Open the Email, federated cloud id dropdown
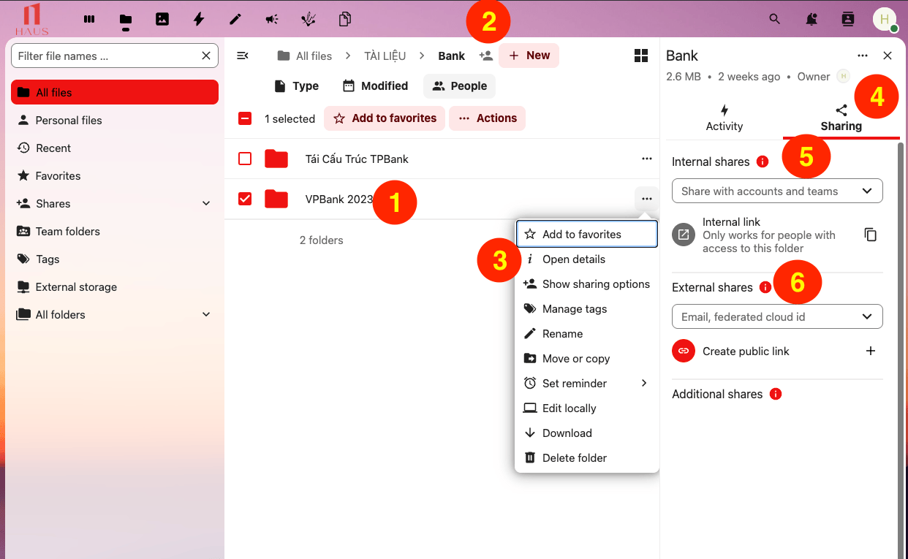The image size is (908, 559). coord(776,317)
